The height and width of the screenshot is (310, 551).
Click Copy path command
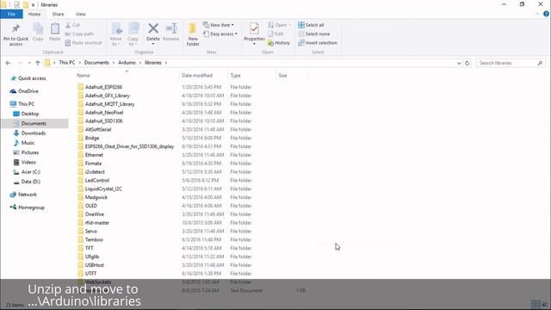[x=79, y=34]
